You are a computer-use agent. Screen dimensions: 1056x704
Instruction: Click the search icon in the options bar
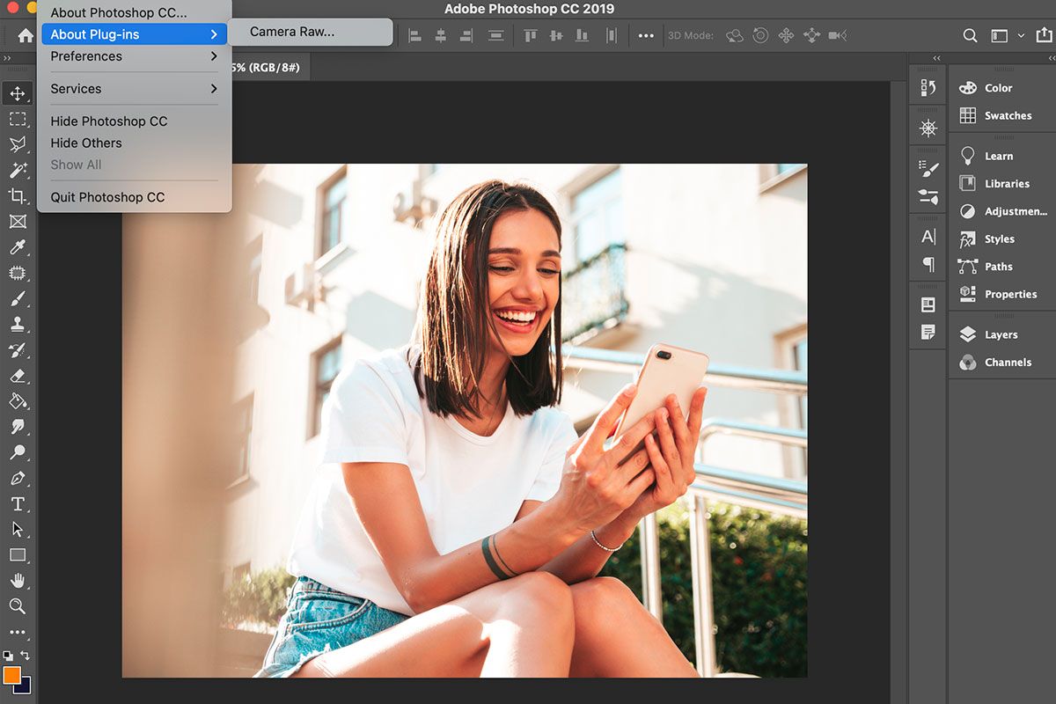970,35
